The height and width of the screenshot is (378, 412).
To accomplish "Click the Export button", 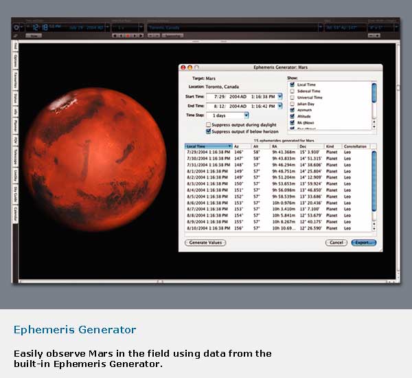I will coord(364,243).
